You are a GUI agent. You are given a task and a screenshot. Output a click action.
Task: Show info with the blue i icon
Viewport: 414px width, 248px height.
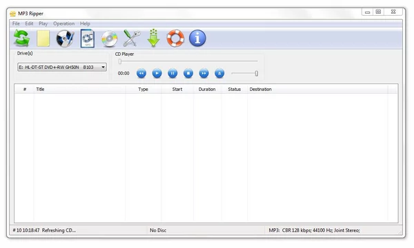tap(197, 39)
